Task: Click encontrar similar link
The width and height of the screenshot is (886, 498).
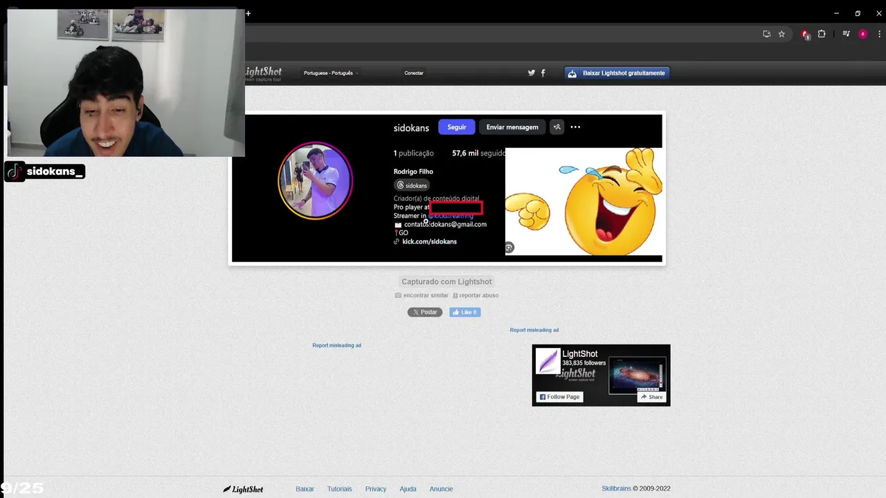Action: pyautogui.click(x=422, y=295)
